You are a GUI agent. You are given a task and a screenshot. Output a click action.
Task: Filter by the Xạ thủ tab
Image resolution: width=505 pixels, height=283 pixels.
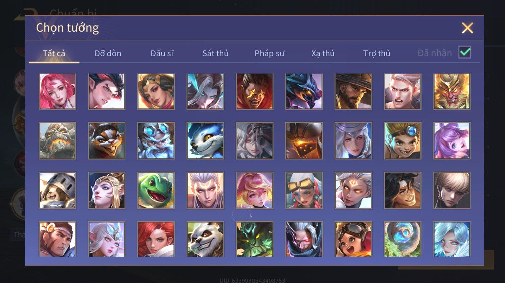[323, 53]
